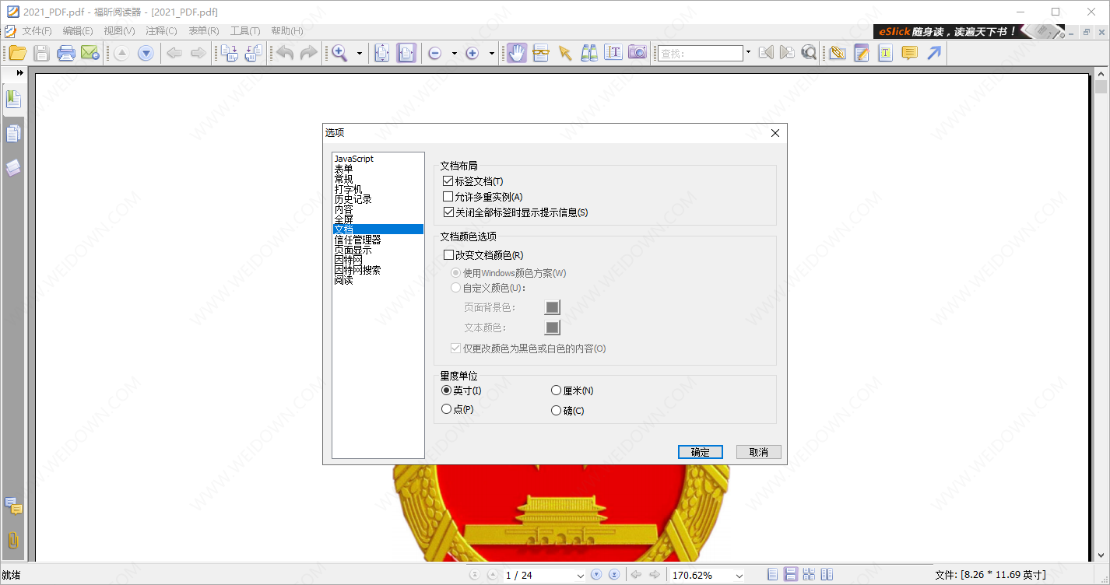Click the magnifier search icon next to find
The height and width of the screenshot is (585, 1110).
click(810, 53)
